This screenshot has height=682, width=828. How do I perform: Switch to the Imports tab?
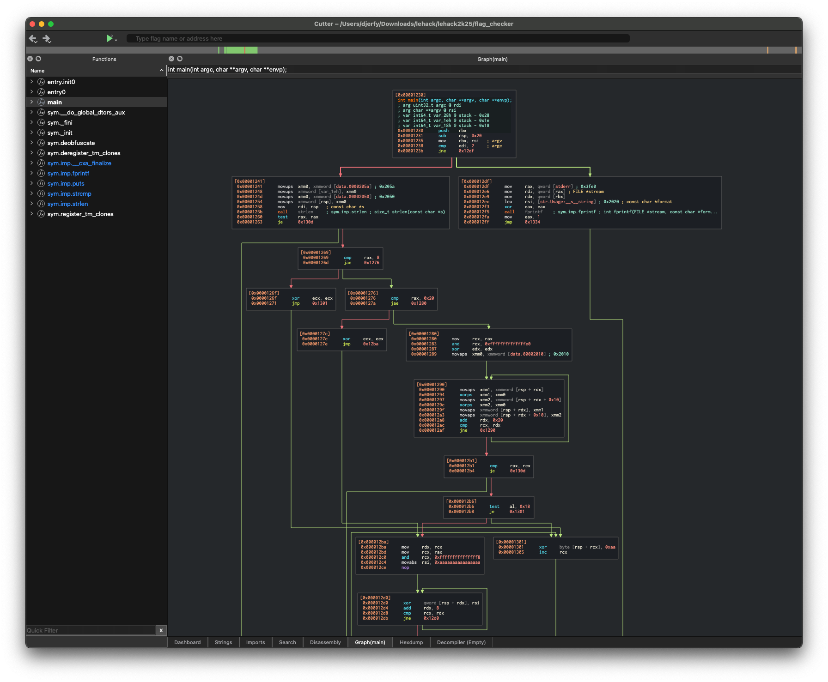coord(256,642)
